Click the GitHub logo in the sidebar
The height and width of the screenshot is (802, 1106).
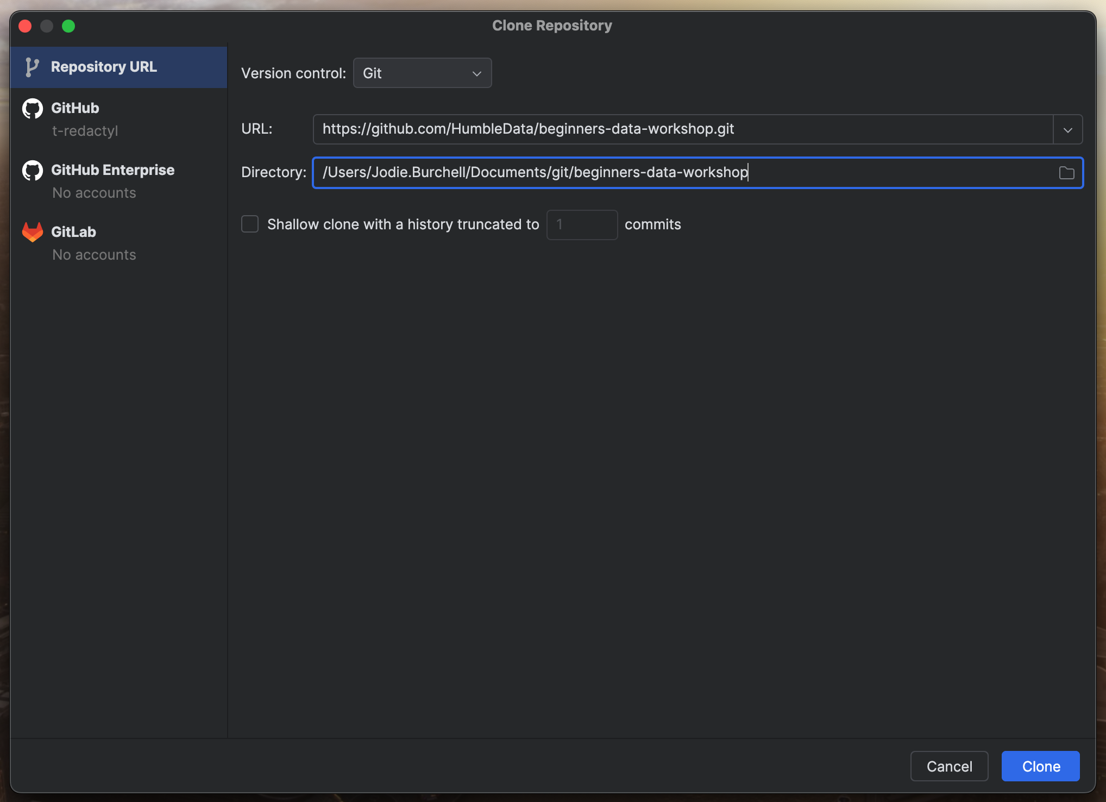(32, 108)
